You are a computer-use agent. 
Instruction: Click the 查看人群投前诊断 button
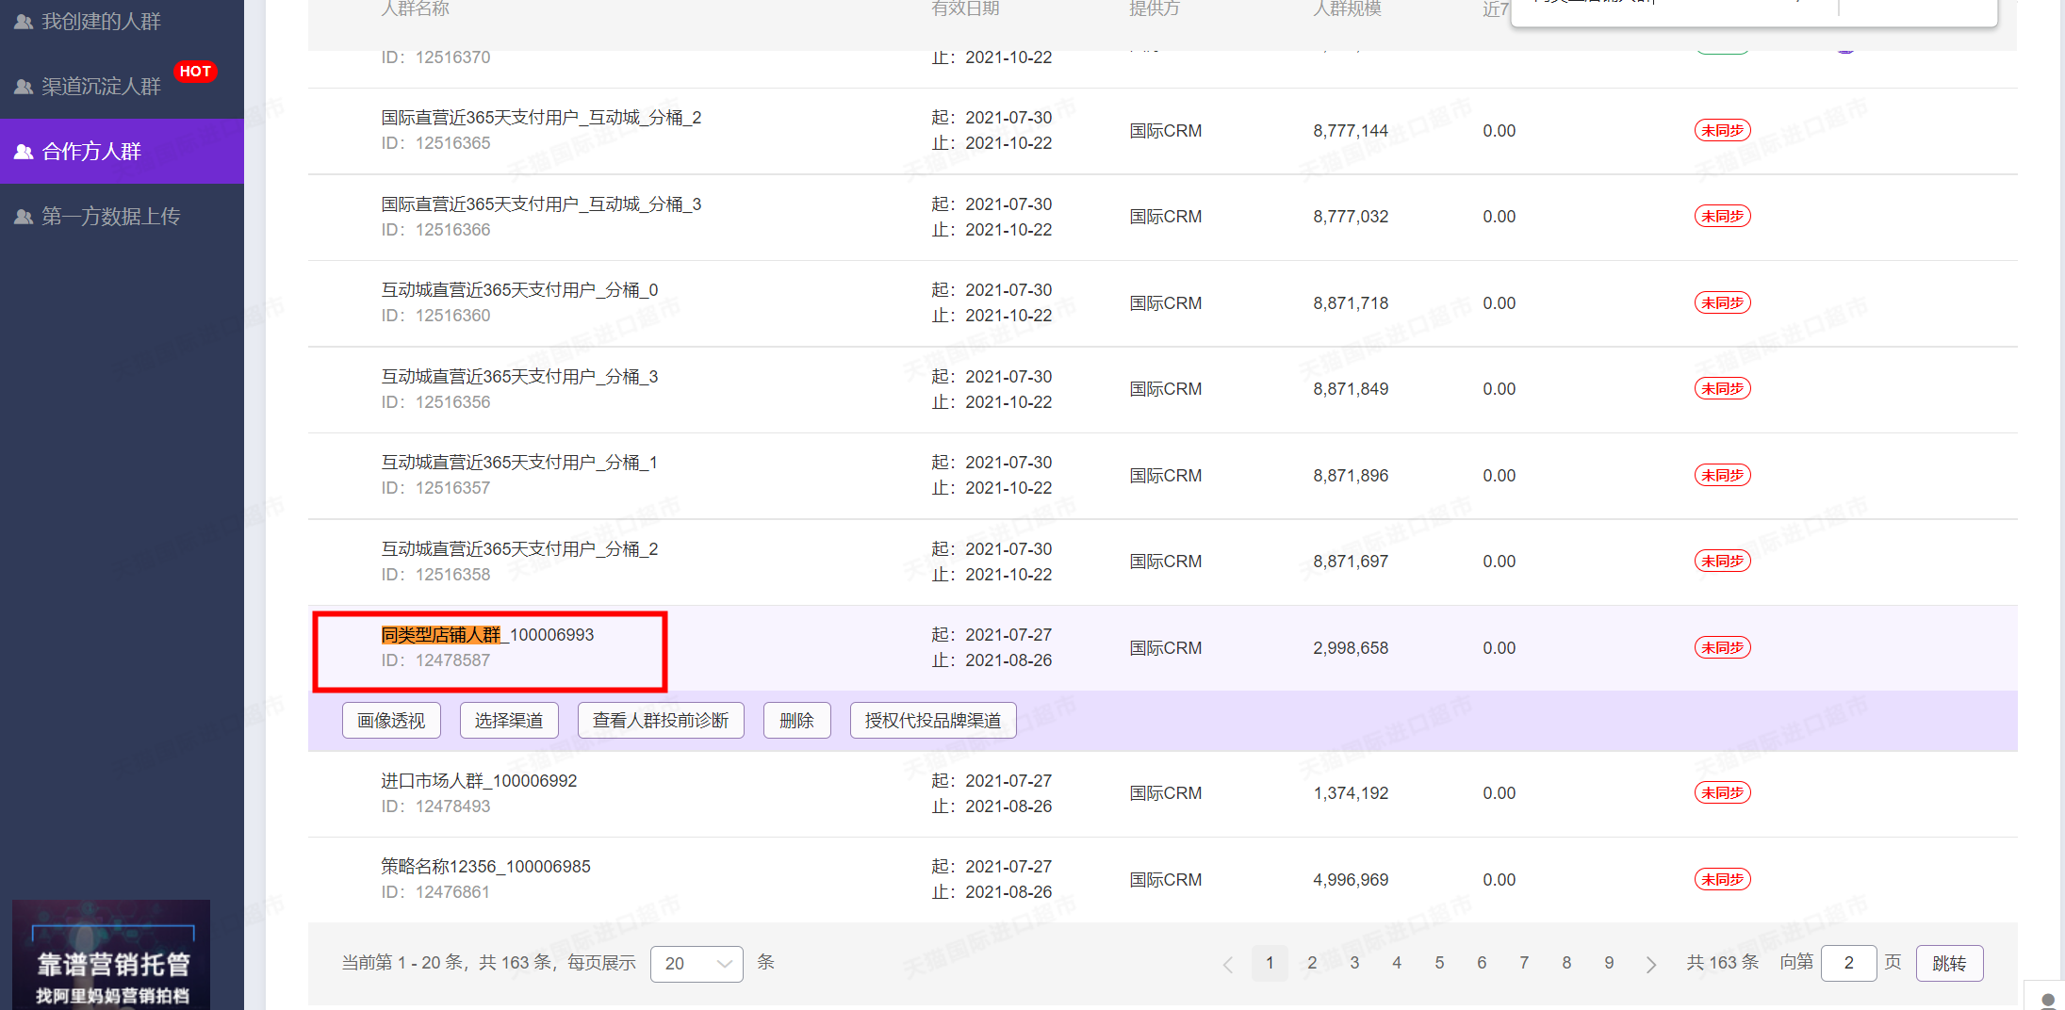click(x=661, y=721)
